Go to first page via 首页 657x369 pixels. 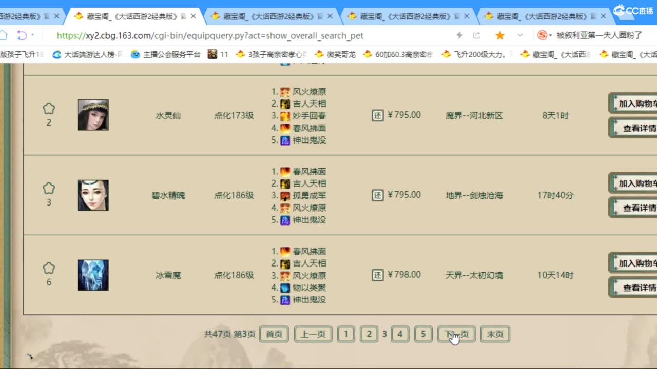(274, 334)
